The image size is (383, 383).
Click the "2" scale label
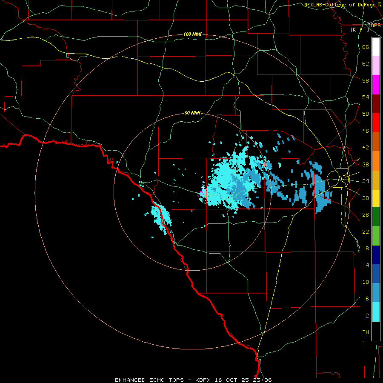coord(367,316)
